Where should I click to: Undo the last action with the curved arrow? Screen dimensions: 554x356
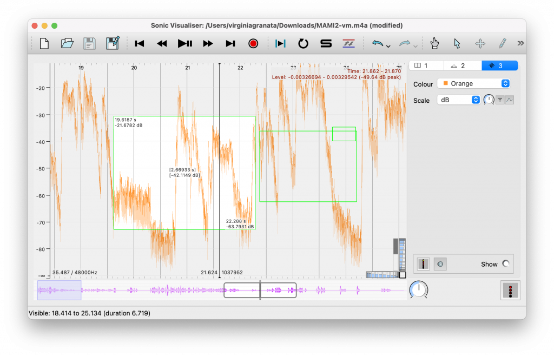pos(378,43)
